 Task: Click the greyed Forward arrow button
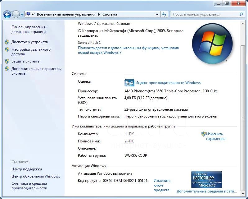16,14
